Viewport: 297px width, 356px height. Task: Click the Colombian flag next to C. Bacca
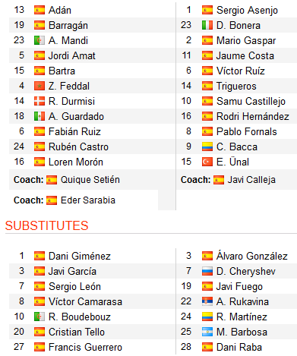(x=207, y=146)
